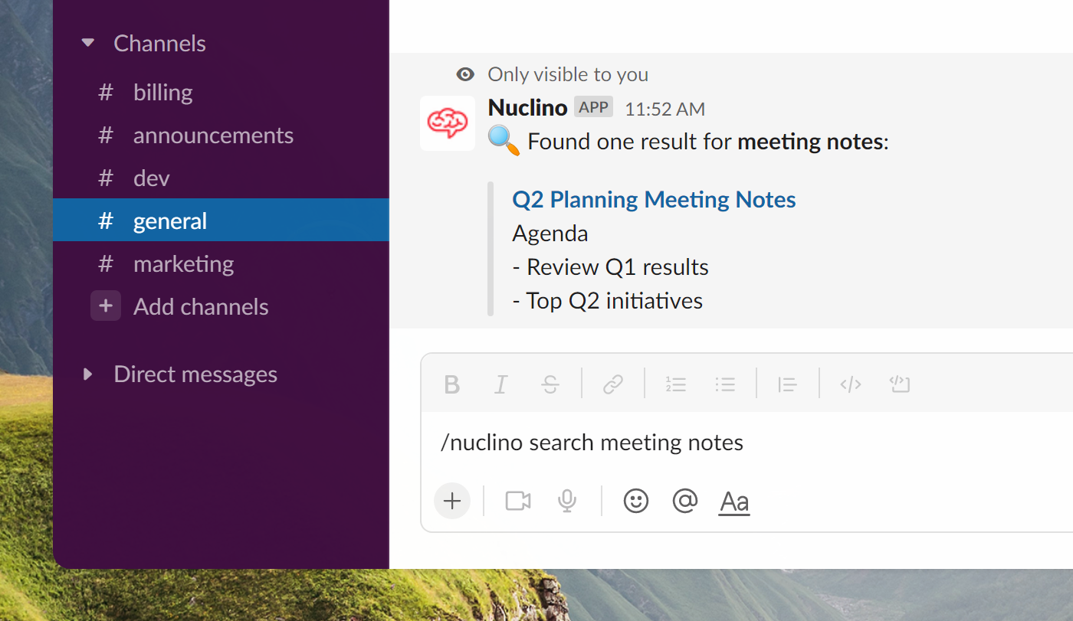
Task: Click the plus icon beside Add channels
Action: click(x=106, y=306)
